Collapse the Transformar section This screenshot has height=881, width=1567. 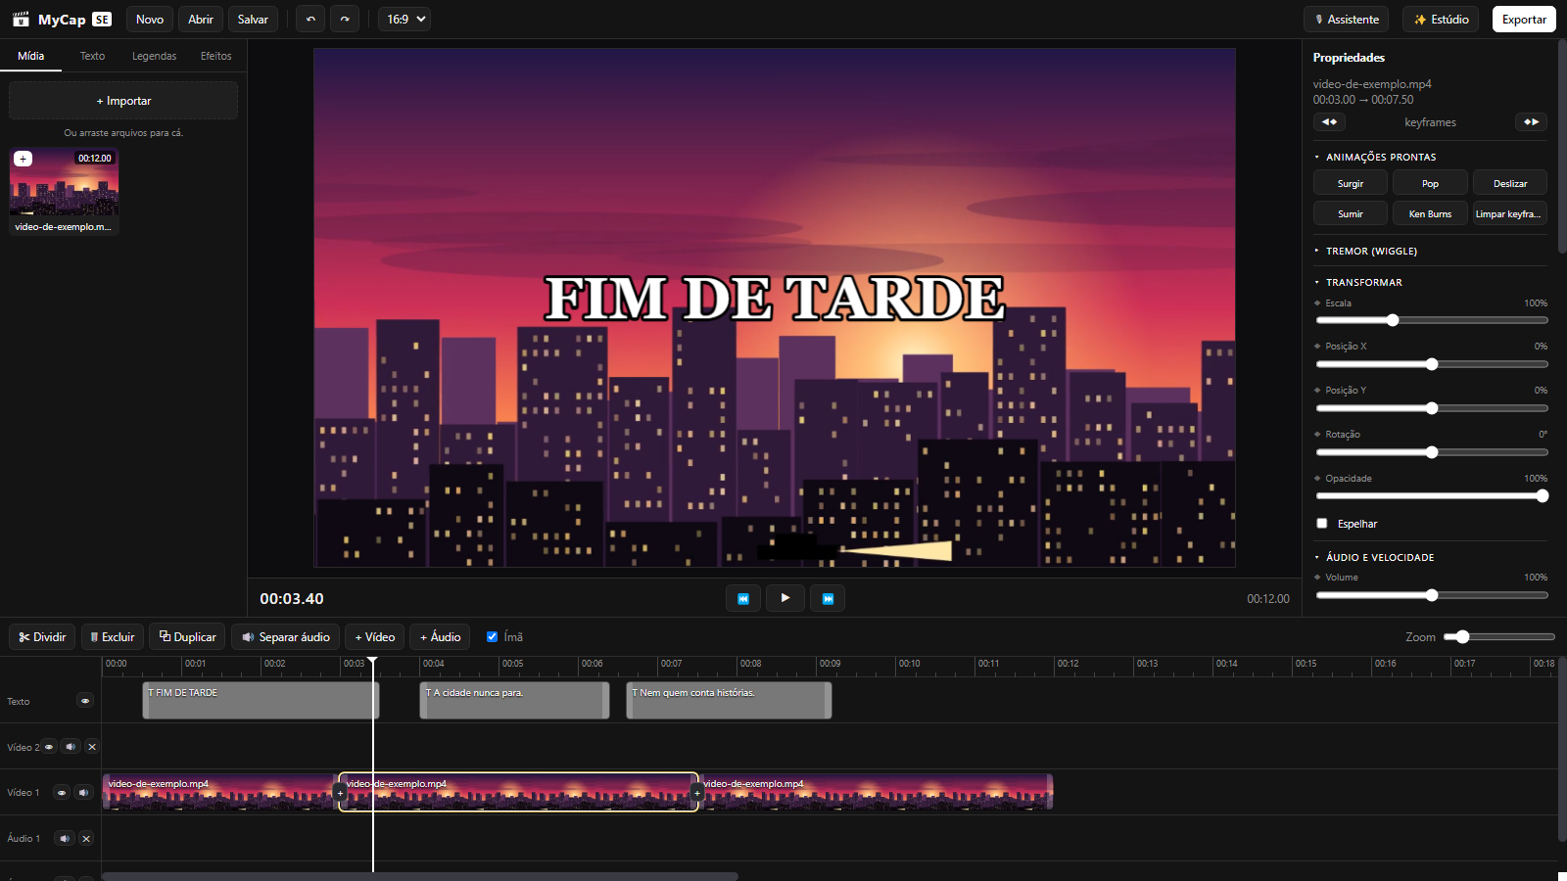coord(1363,283)
